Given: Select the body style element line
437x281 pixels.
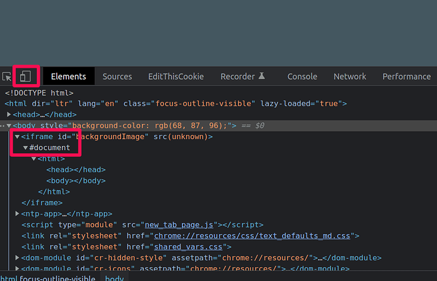Looking at the screenshot, I should point(127,126).
